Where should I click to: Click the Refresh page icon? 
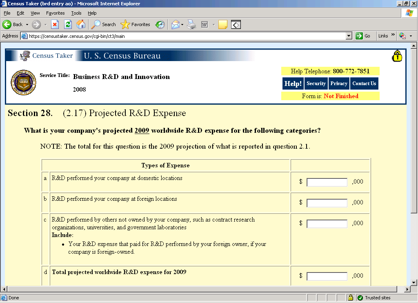click(68, 24)
